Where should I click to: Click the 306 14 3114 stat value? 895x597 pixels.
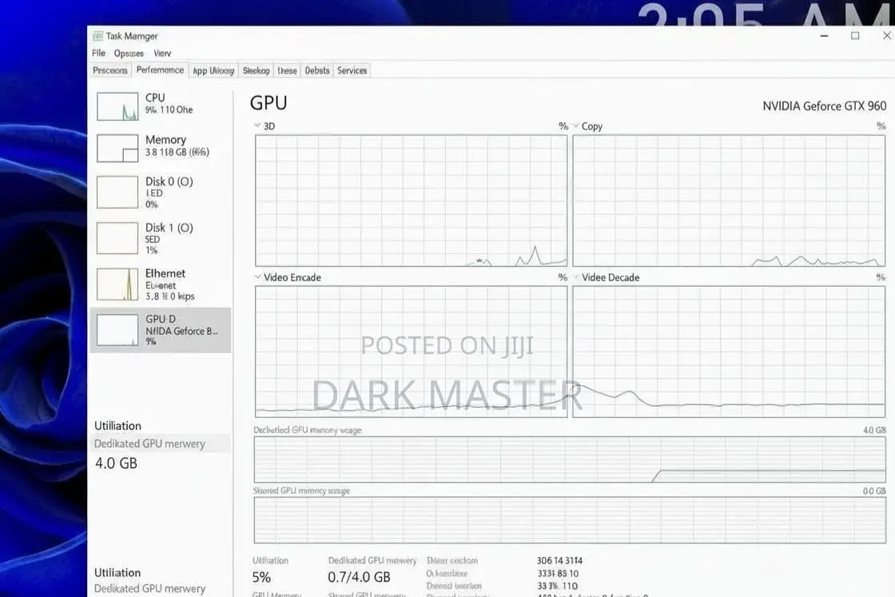click(559, 560)
